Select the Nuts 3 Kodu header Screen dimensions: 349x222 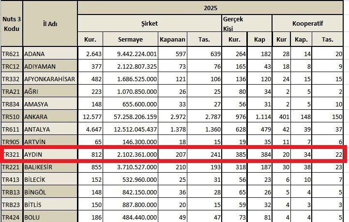point(12,24)
